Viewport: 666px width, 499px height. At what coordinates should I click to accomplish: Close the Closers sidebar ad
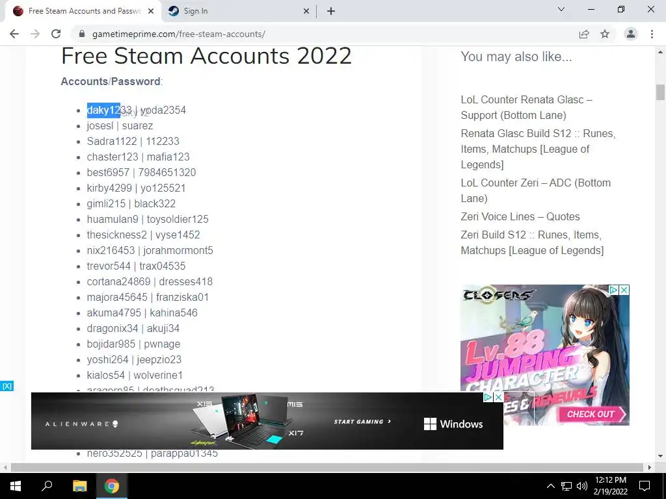tap(624, 290)
